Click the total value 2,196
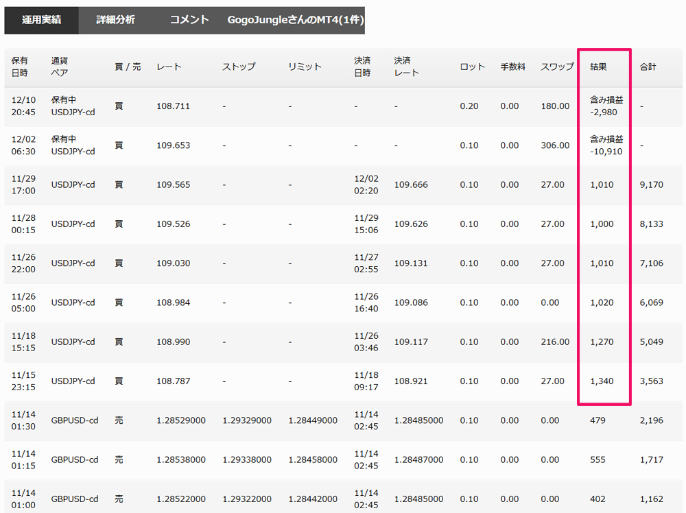 [652, 420]
